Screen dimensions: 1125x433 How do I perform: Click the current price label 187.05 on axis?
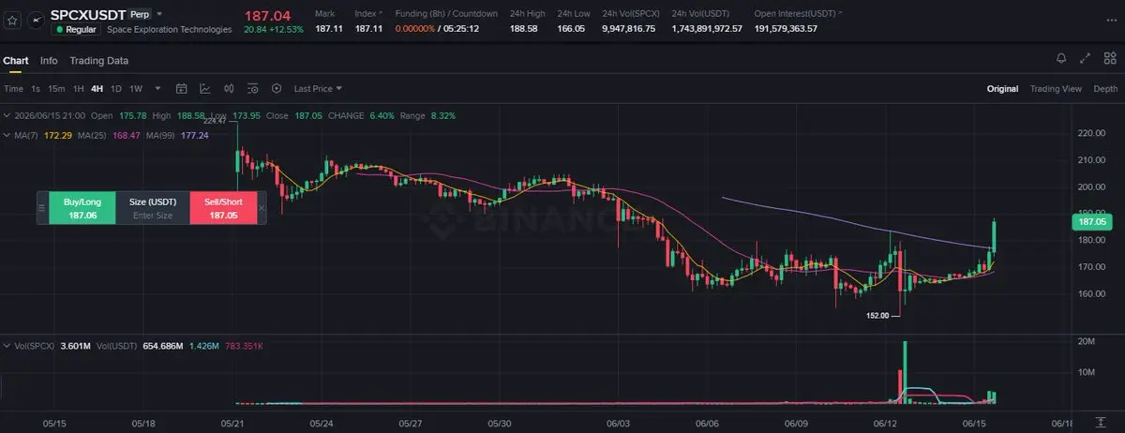[x=1090, y=222]
